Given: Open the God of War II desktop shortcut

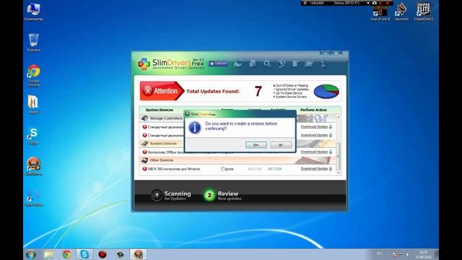Looking at the screenshot, I should (380, 12).
